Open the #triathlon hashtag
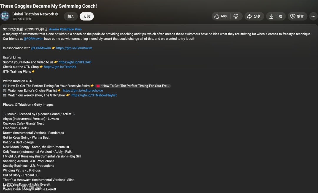This screenshot has width=318, height=193. [x=67, y=29]
